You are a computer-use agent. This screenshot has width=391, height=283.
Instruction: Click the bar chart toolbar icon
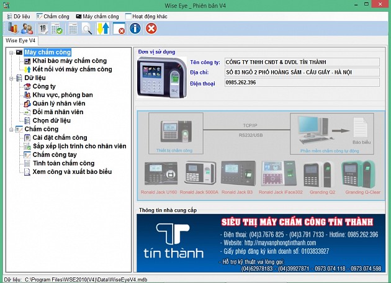[x=12, y=28]
